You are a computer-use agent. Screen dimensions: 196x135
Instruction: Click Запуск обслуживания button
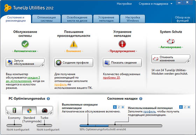(x=25, y=62)
